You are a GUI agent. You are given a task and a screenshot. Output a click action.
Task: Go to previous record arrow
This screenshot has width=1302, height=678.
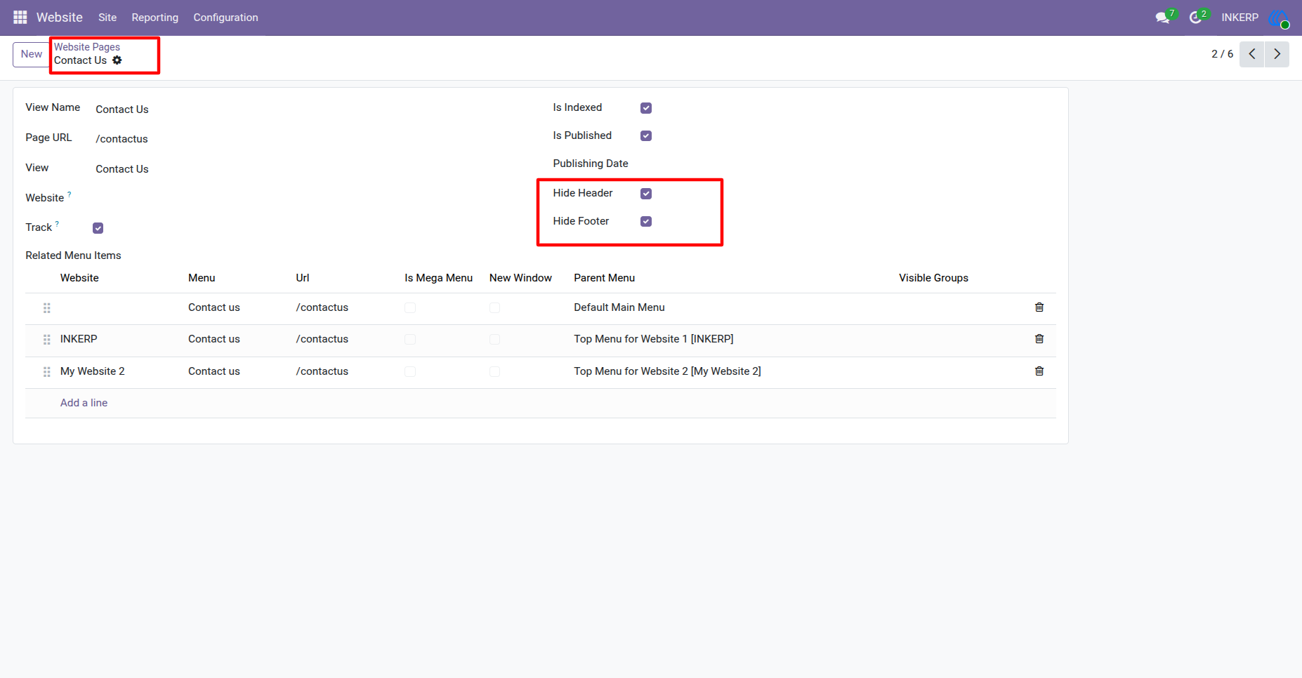point(1252,54)
